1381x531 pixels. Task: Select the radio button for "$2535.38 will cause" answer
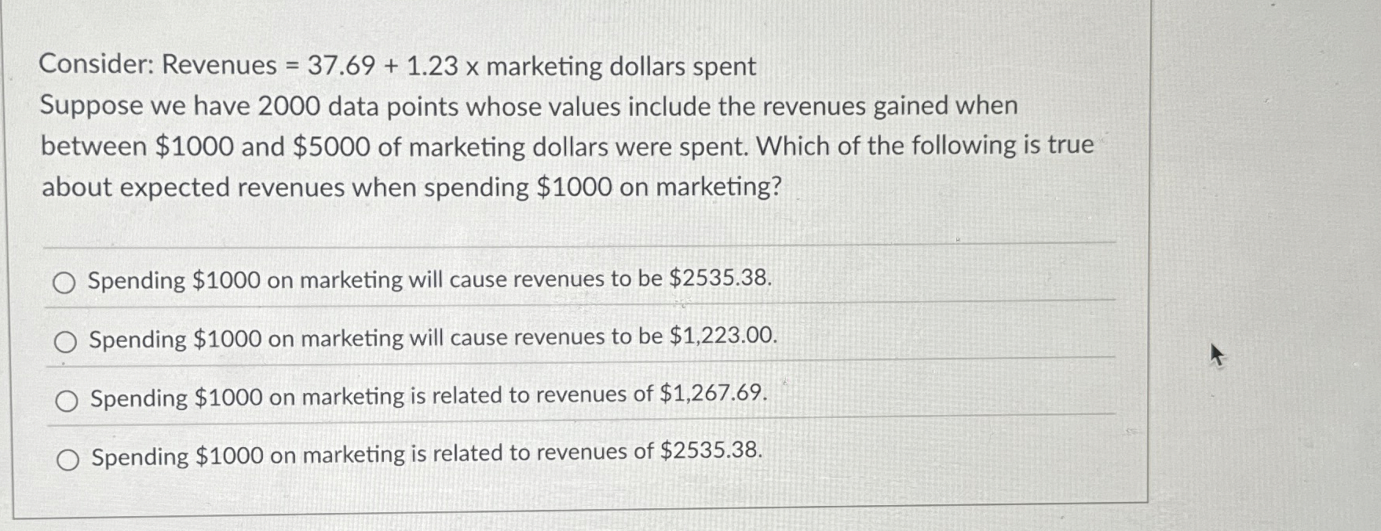(x=68, y=282)
